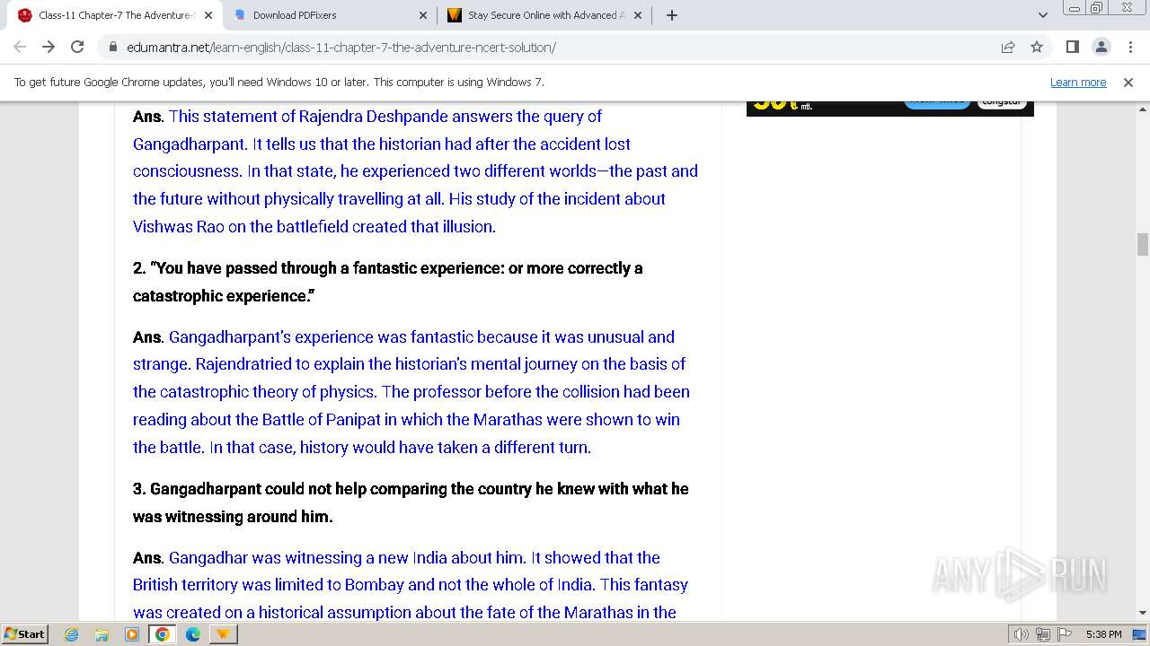Click question 2 'You have passed through' heading

[388, 282]
